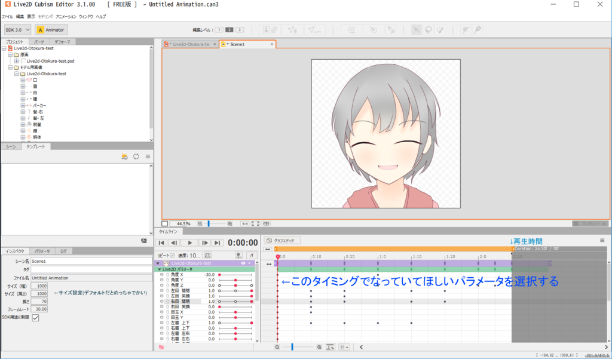Open the ファイル menu
612x359 pixels.
click(7, 17)
